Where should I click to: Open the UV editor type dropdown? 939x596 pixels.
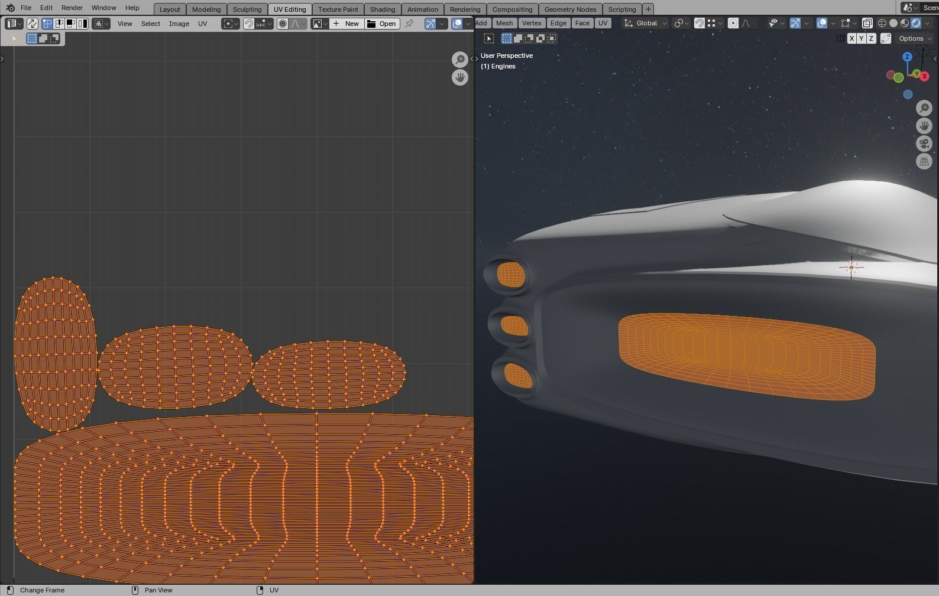click(14, 24)
